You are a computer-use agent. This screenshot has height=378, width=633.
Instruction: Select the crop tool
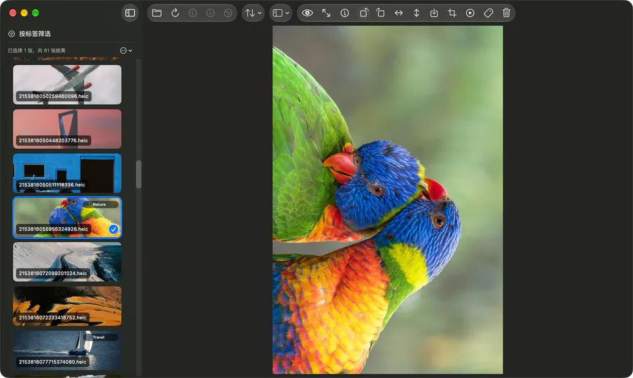[x=452, y=13]
